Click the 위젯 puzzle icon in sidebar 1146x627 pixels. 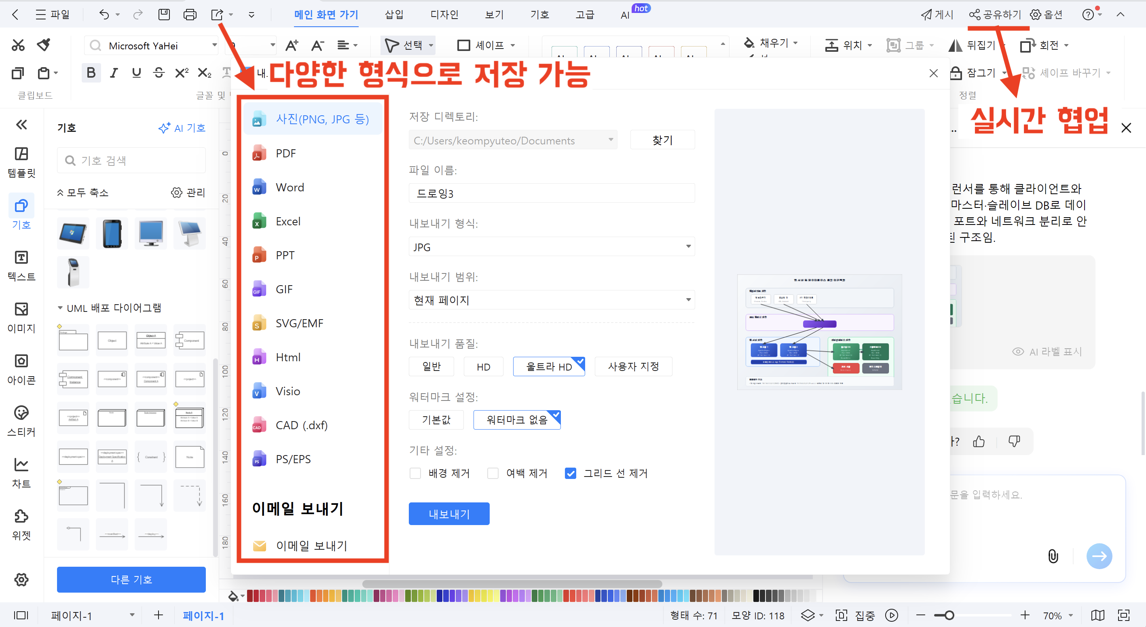(21, 525)
